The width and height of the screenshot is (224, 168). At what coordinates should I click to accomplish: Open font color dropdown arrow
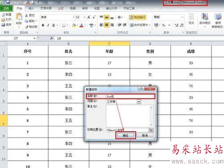[x=85, y=26]
